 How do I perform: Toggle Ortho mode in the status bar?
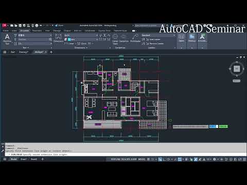[x=164, y=159]
